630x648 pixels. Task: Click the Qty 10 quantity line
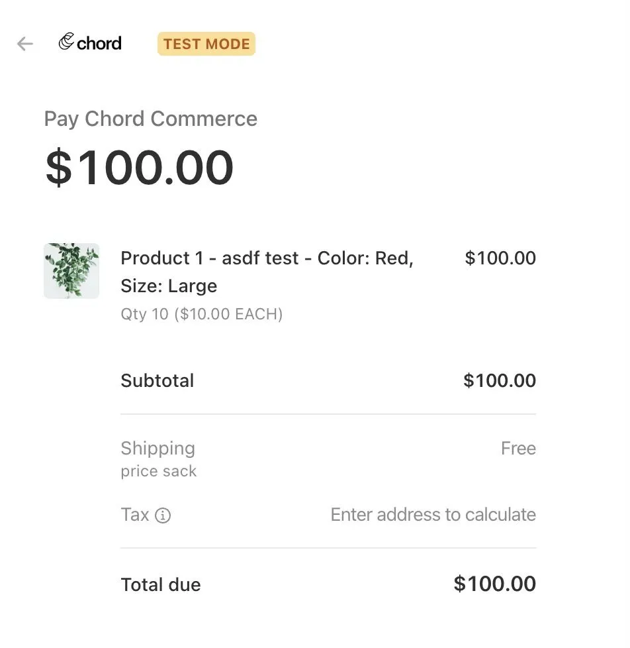pos(202,314)
